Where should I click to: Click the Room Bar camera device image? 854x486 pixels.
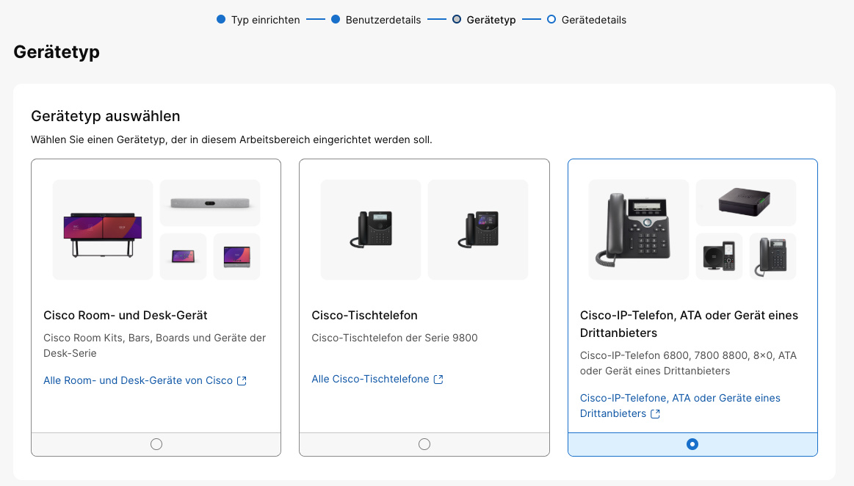coord(210,203)
